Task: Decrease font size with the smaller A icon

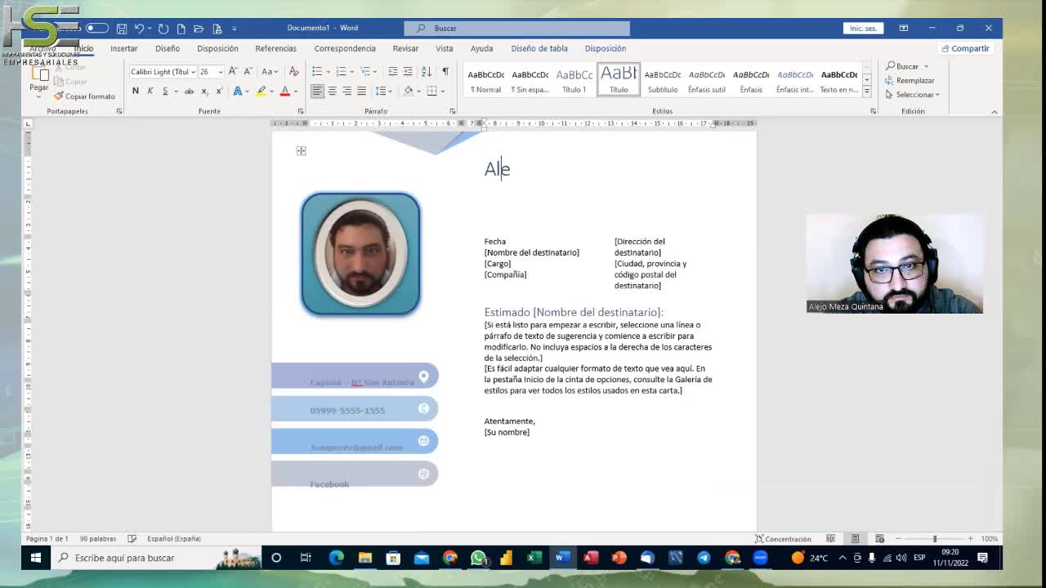Action: [248, 71]
